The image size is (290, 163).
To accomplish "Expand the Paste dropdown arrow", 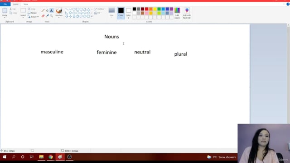I will pyautogui.click(x=5, y=18).
